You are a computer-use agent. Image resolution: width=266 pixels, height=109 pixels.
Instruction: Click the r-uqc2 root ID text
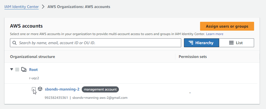(x=34, y=78)
